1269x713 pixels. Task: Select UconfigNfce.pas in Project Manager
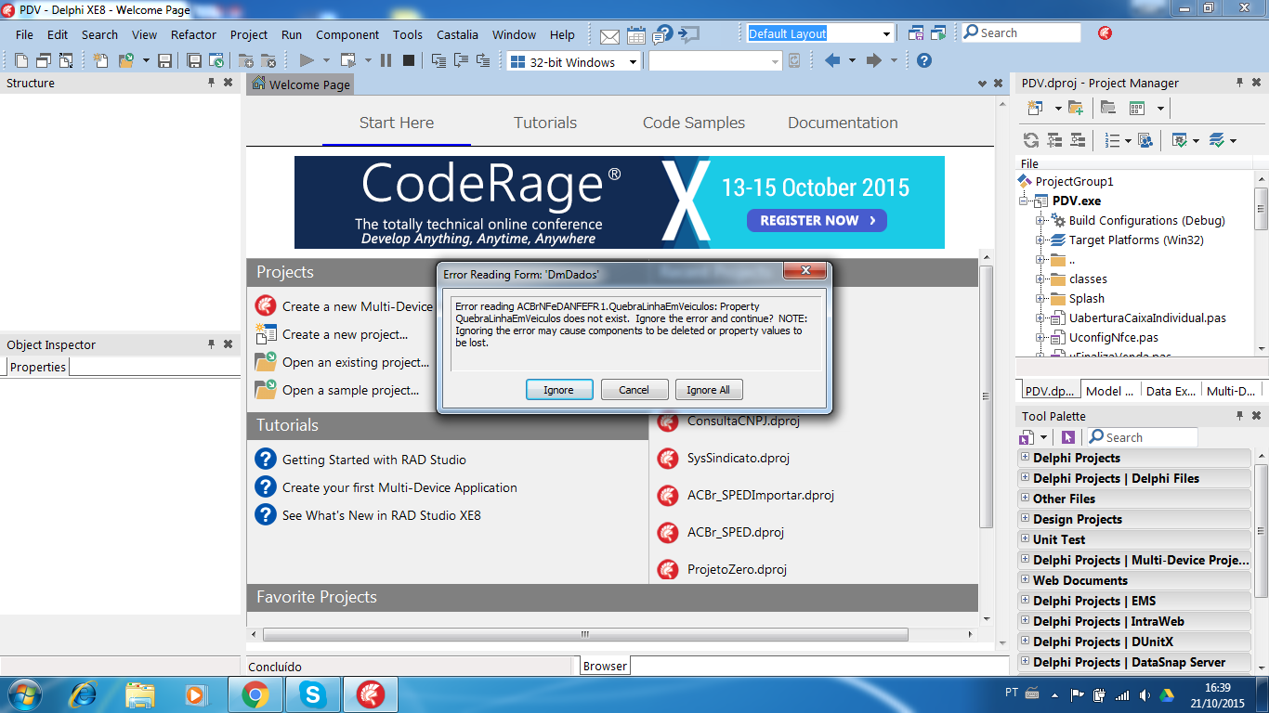coord(1114,338)
